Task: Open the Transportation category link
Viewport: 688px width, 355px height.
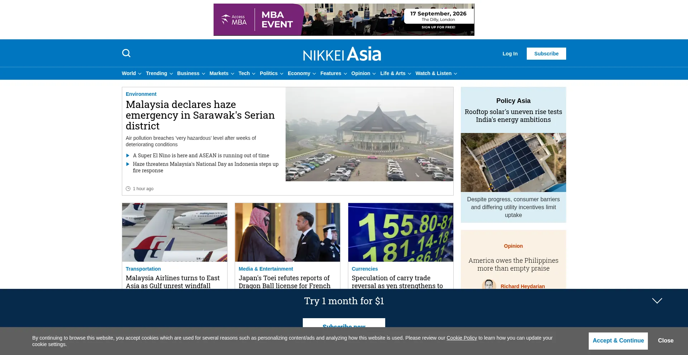Action: (143, 269)
